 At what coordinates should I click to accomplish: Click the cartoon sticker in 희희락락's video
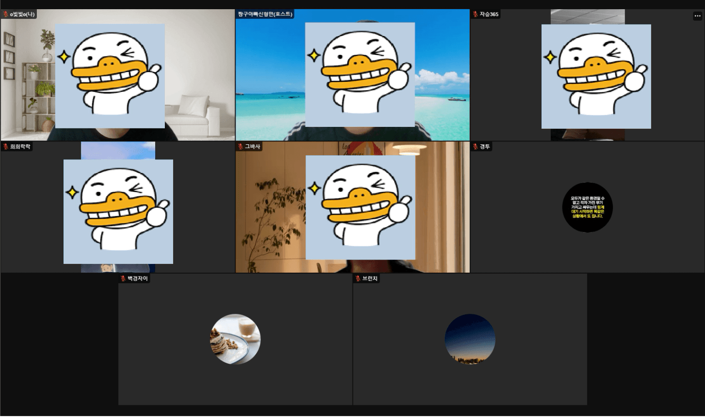118,212
